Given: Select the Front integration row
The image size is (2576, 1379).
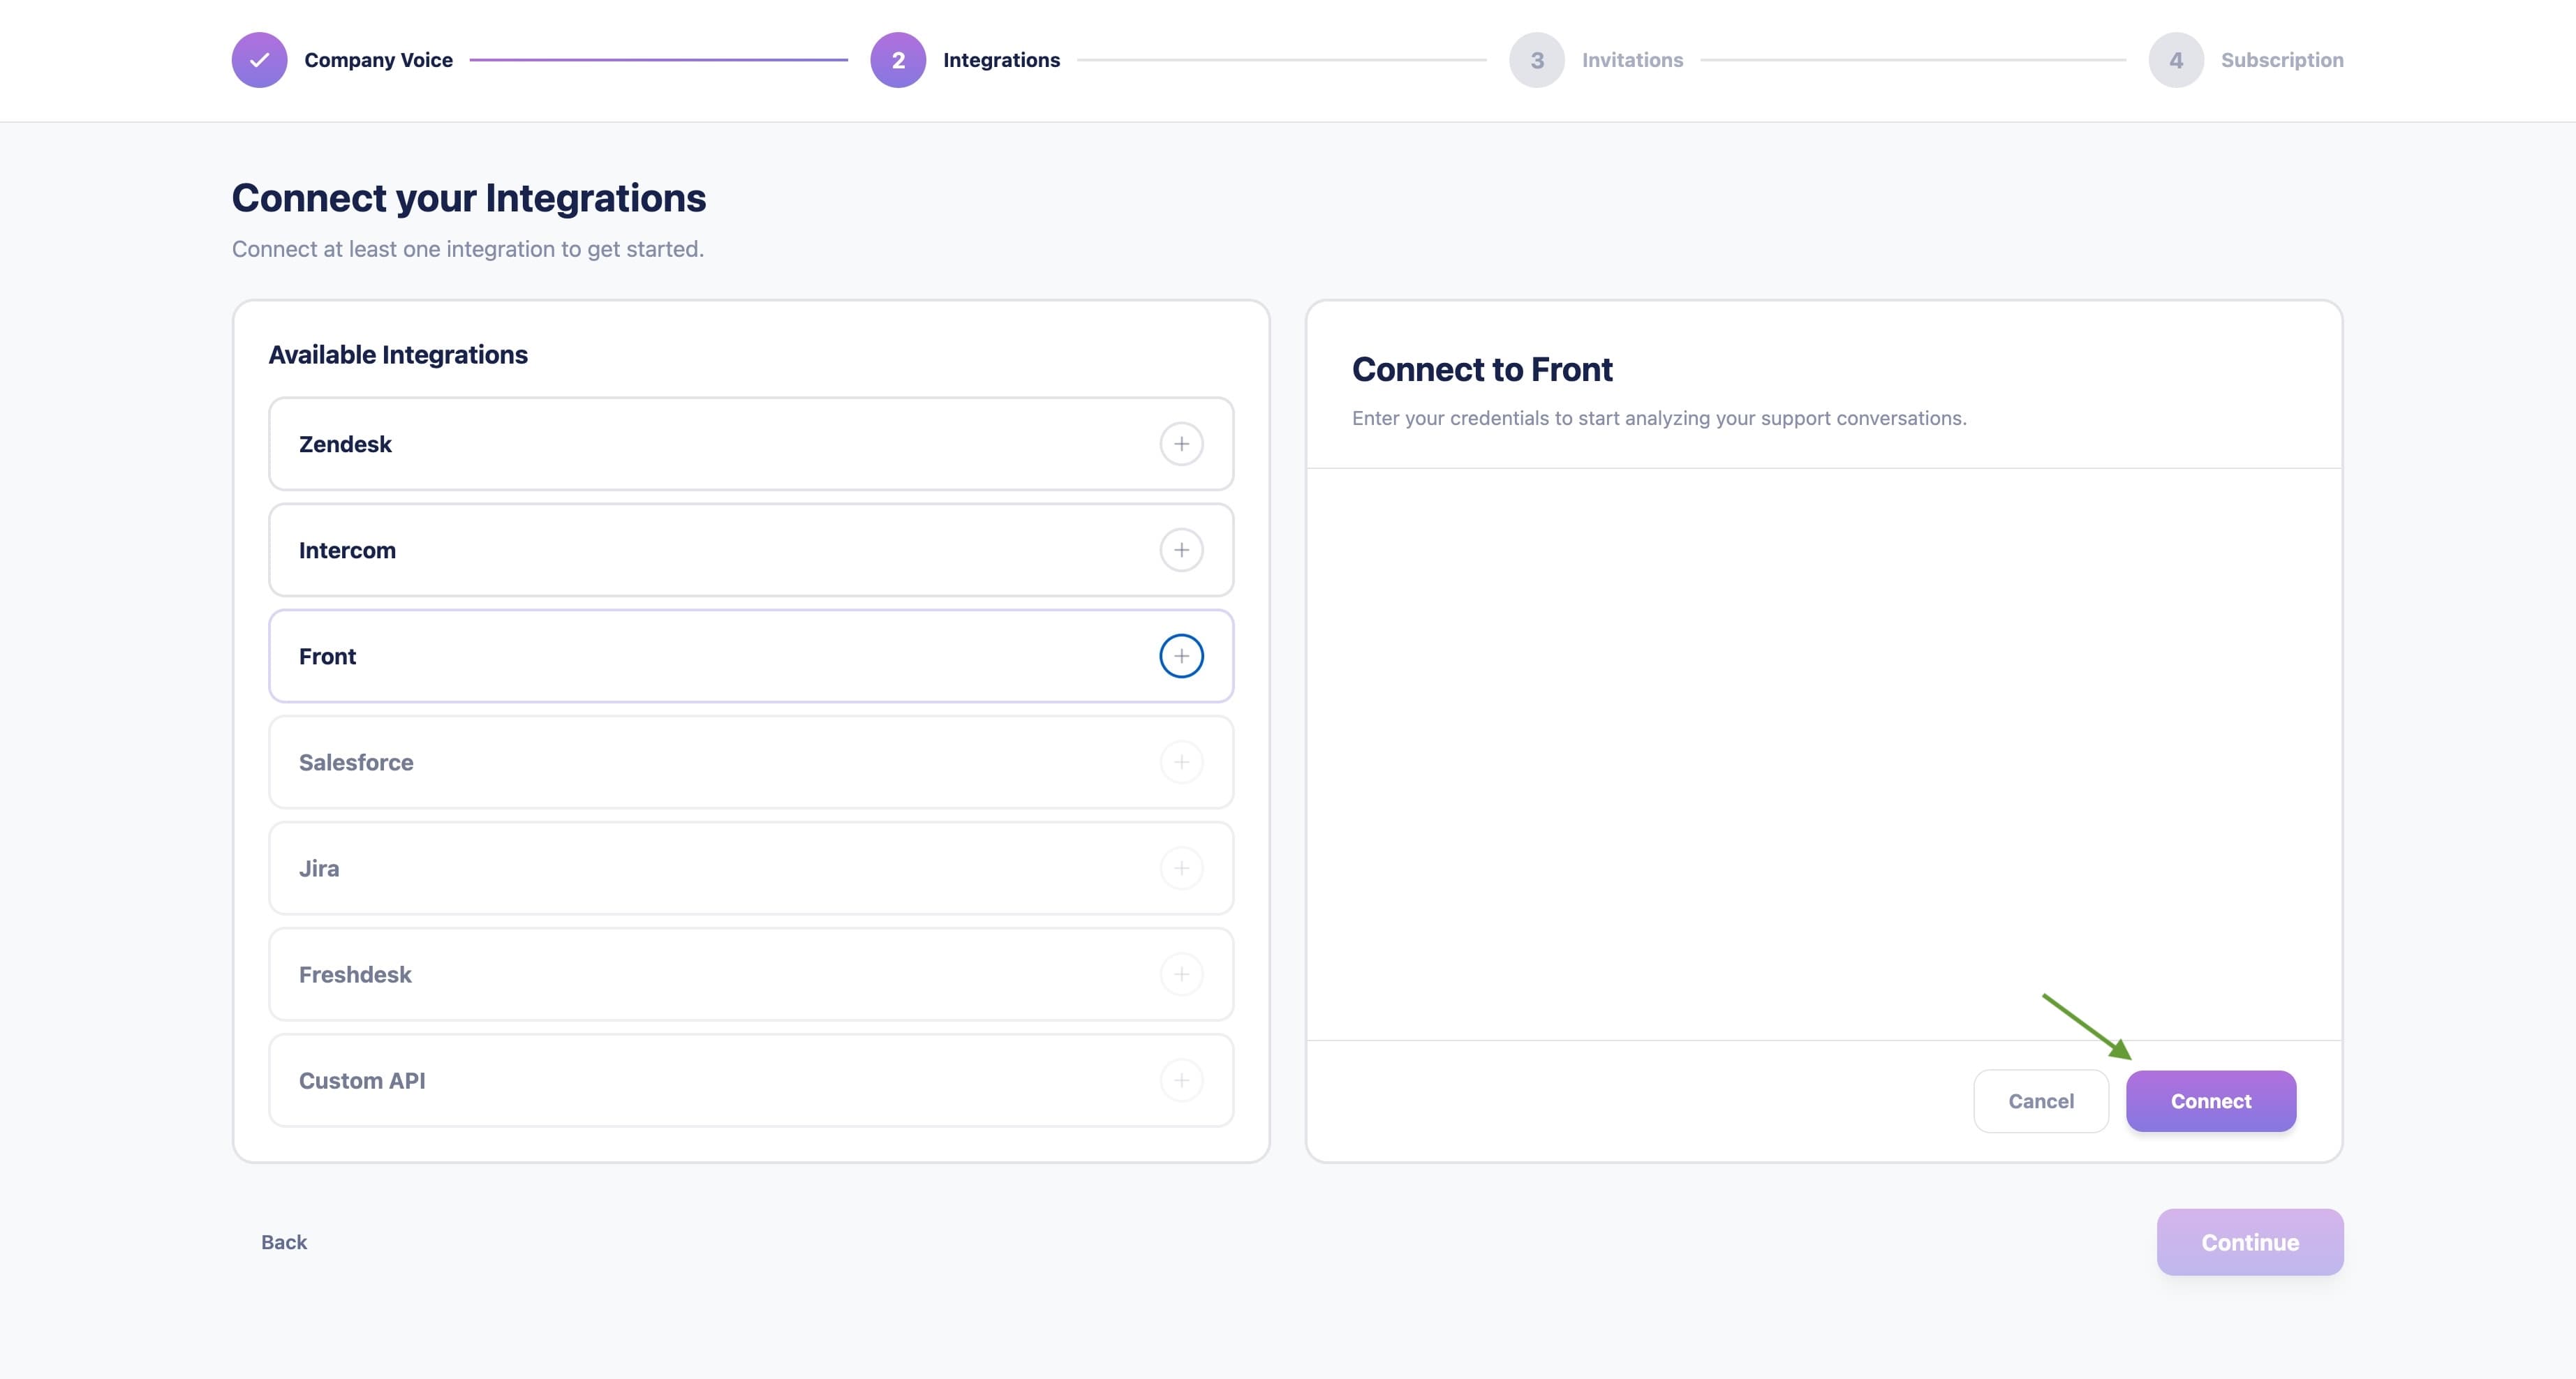Looking at the screenshot, I should point(700,656).
